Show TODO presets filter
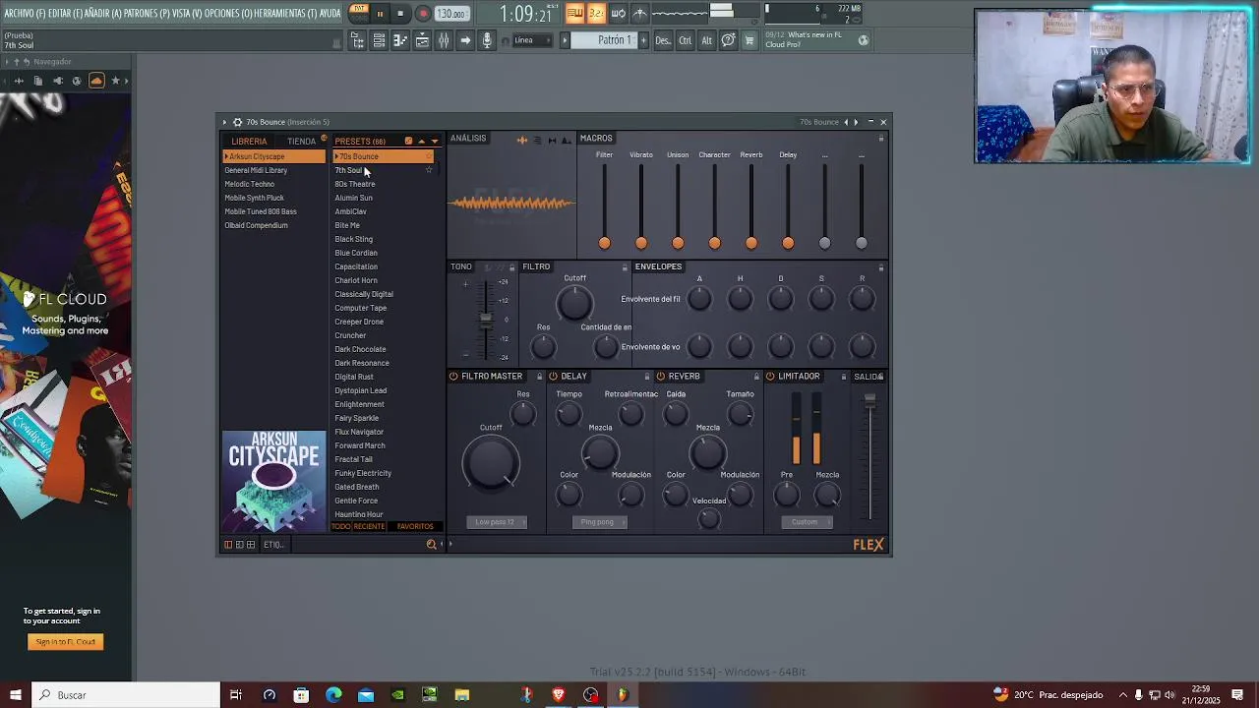Viewport: 1259px width, 708px height. (340, 526)
